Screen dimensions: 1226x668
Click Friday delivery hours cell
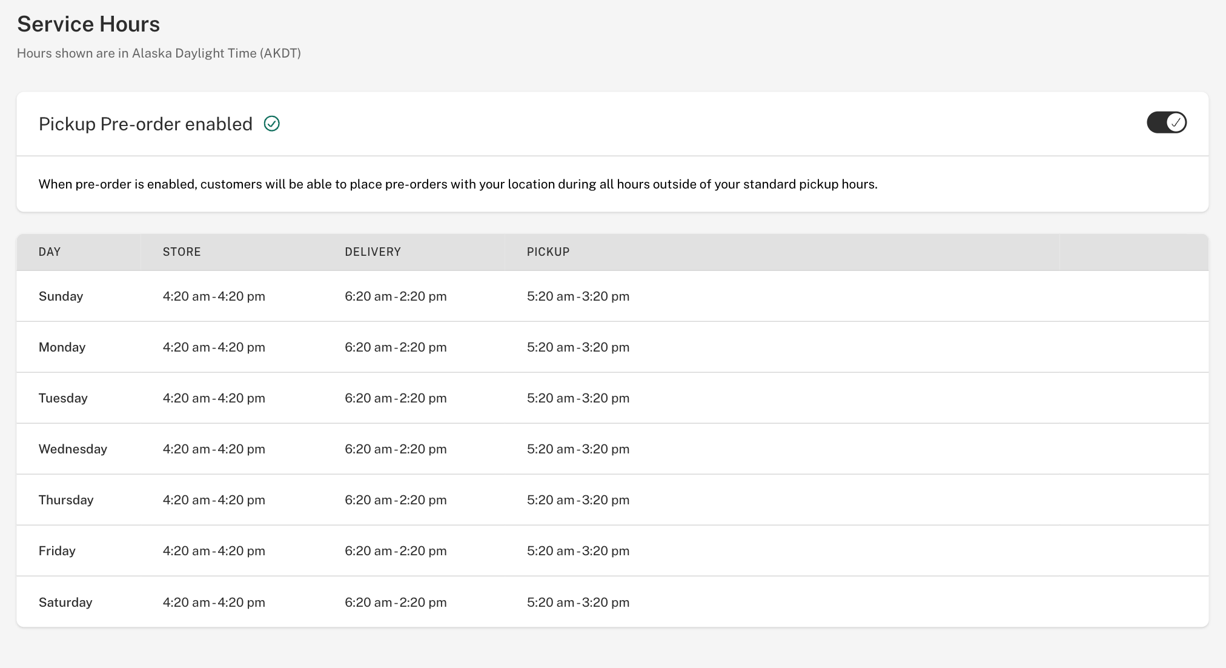click(396, 551)
